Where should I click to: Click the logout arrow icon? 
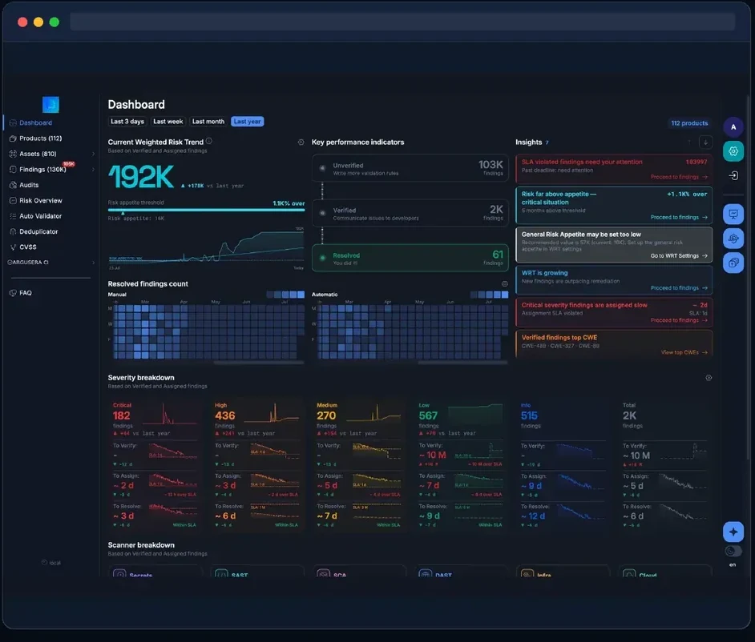[733, 175]
